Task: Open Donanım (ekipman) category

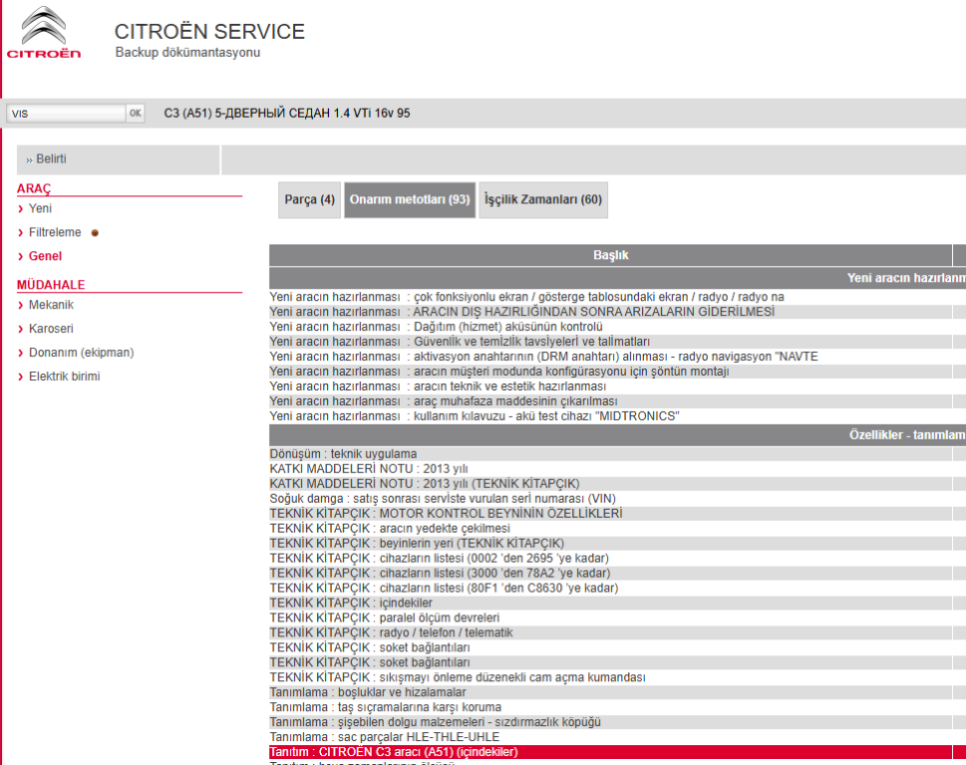Action: tap(82, 353)
